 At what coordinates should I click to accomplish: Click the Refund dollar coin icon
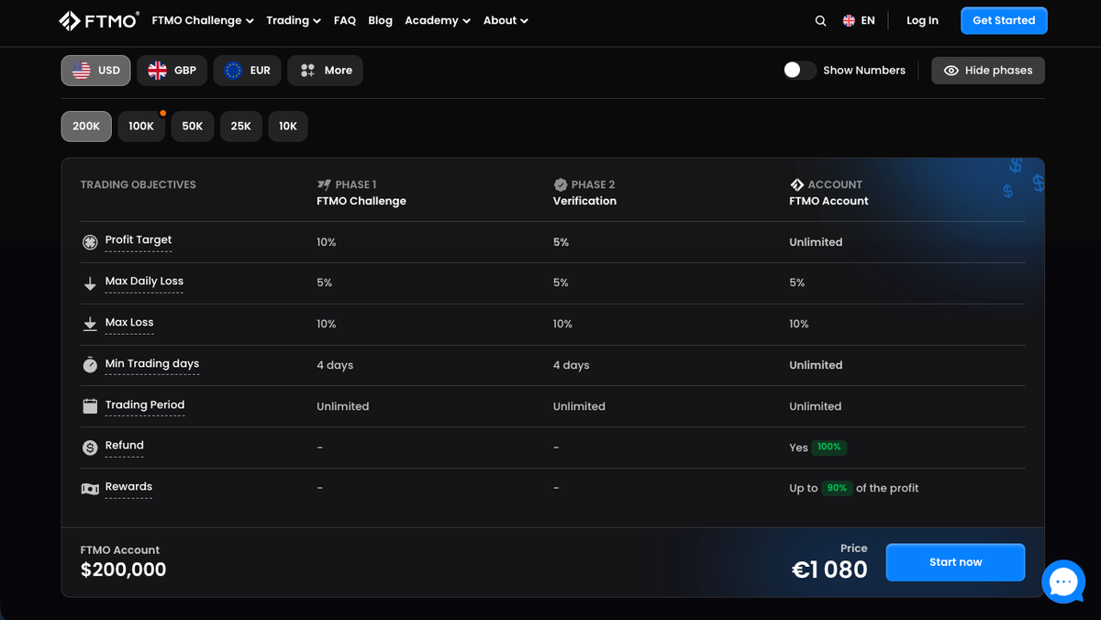pyautogui.click(x=90, y=448)
